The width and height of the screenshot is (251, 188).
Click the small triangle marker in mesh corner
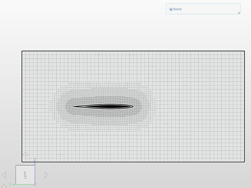click(25, 154)
